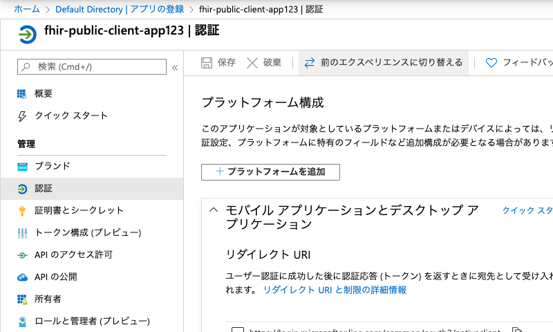Click the ホーム breadcrumb link
The image size is (553, 332).
[27, 9]
